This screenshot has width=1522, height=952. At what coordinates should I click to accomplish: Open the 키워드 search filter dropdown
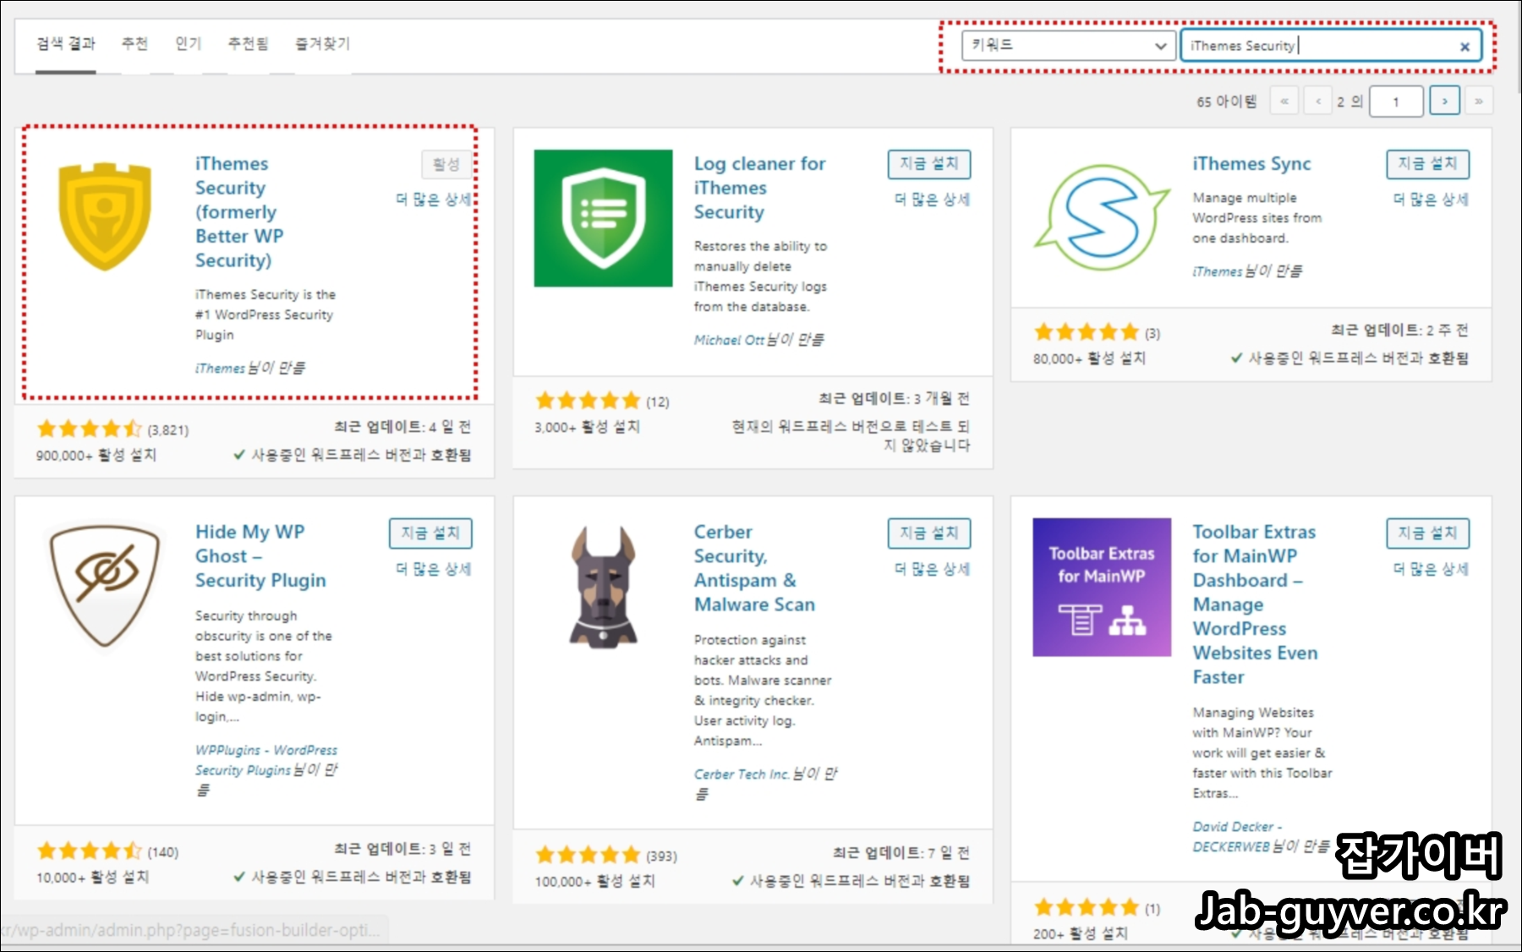pos(1070,47)
